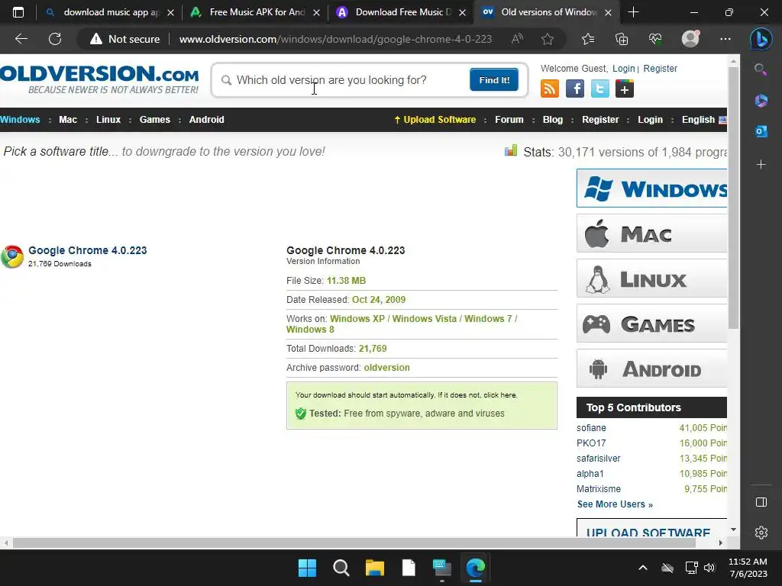
Task: Open taskbar Search
Action: 341,568
